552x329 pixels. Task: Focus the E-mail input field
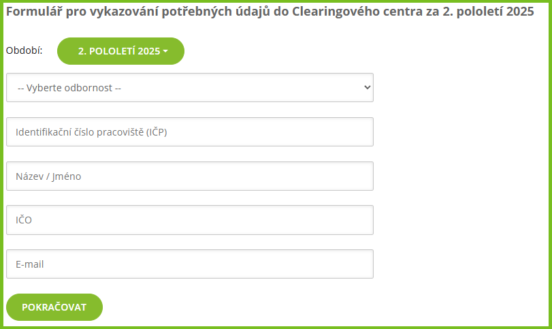click(x=190, y=264)
